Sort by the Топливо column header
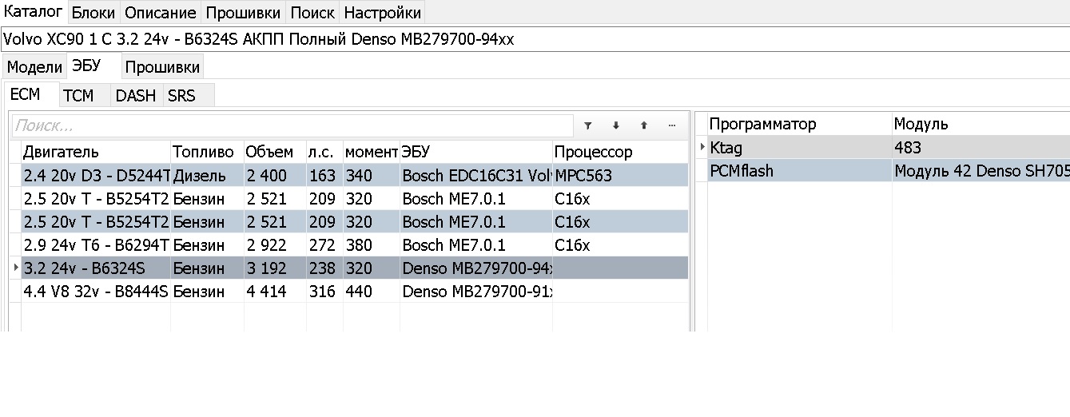The height and width of the screenshot is (417, 1070). click(x=203, y=152)
